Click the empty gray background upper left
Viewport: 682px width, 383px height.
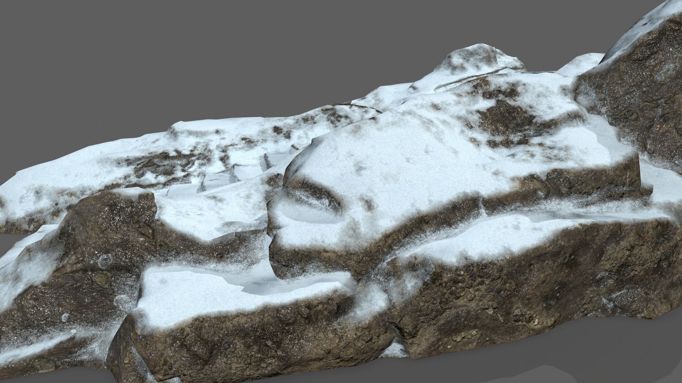[107, 53]
